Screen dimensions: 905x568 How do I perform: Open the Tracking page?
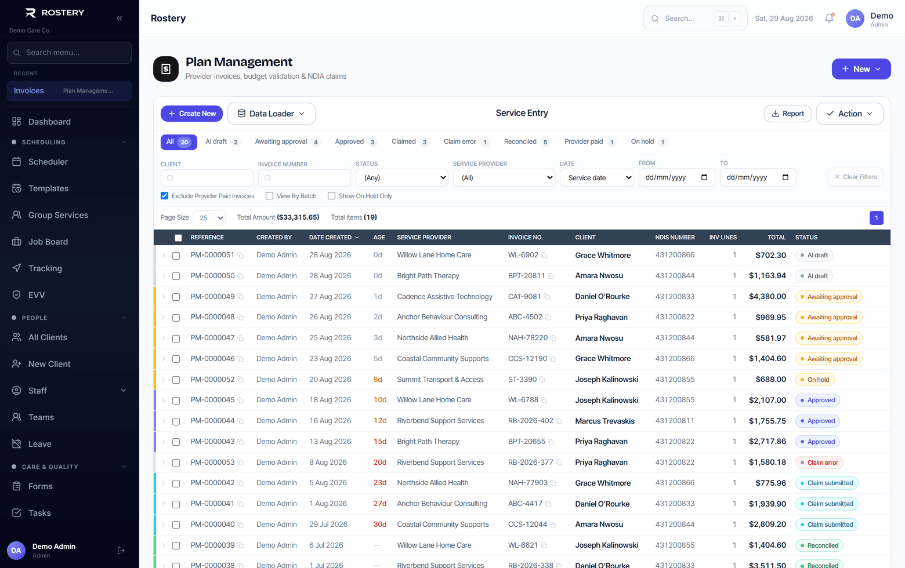pyautogui.click(x=70, y=268)
